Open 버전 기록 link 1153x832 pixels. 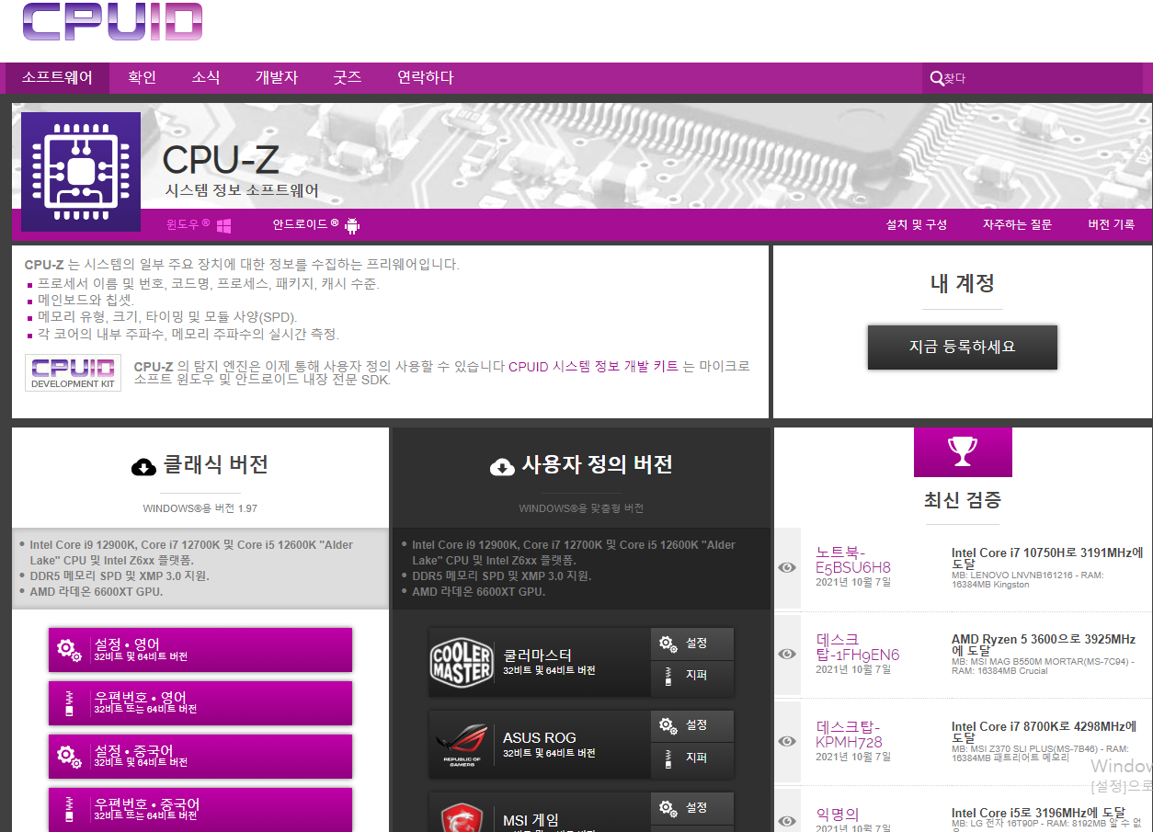click(1111, 224)
